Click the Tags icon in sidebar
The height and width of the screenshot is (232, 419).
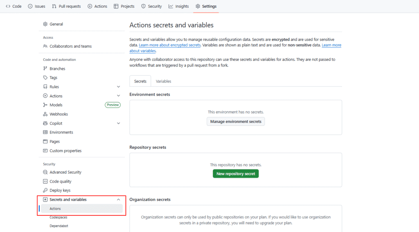[45, 78]
